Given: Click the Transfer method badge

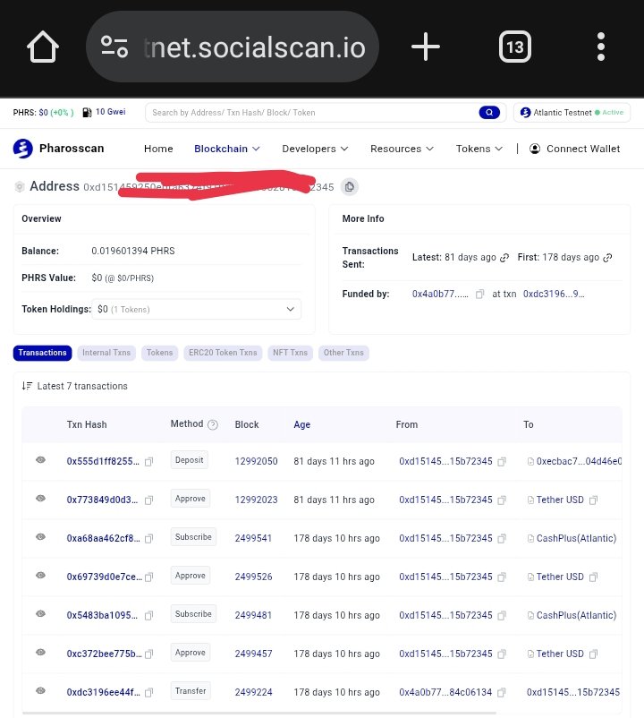Looking at the screenshot, I should [191, 690].
